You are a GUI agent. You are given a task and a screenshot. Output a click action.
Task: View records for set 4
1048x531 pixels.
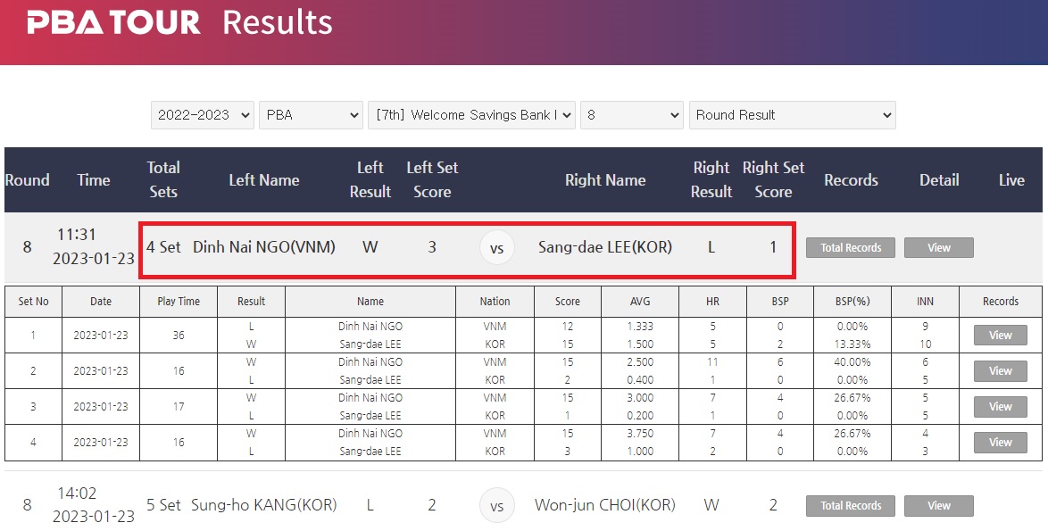1000,442
